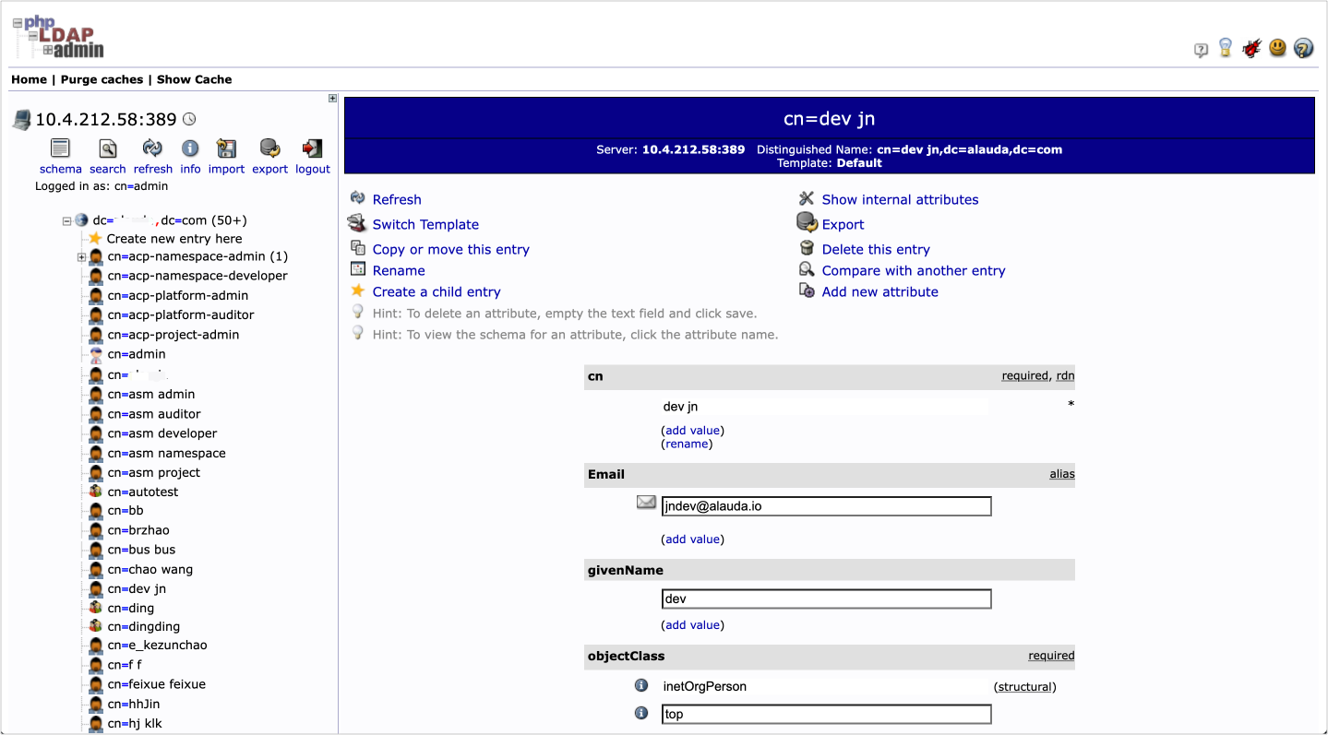The height and width of the screenshot is (735, 1328).
Task: Expand the cn=acp-namespace-admin tree node
Action: 82,257
